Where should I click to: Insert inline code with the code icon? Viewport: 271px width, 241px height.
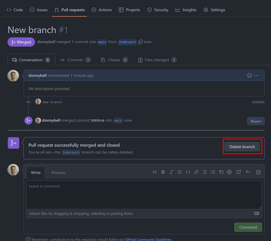tap(188, 172)
